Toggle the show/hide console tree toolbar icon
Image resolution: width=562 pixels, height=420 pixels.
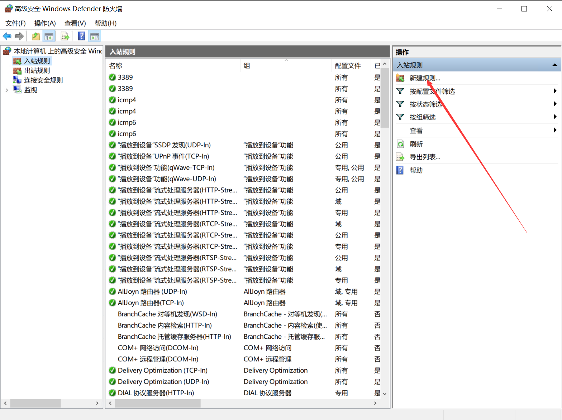[49, 36]
